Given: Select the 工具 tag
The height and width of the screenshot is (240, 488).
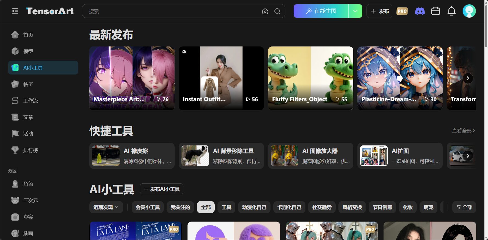Looking at the screenshot, I should pos(226,207).
